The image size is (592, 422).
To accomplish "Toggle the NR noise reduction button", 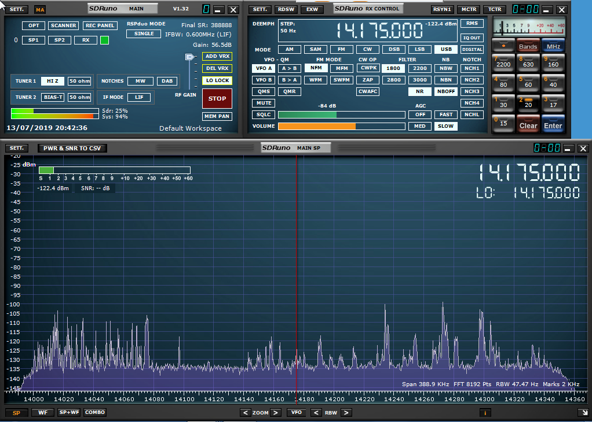I will (x=419, y=91).
